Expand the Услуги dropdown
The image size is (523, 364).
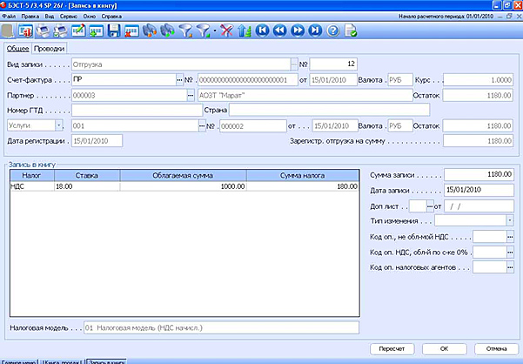point(60,125)
